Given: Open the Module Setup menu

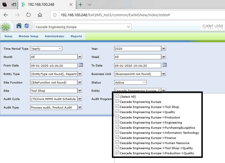Looking at the screenshot, I should (x=28, y=36).
